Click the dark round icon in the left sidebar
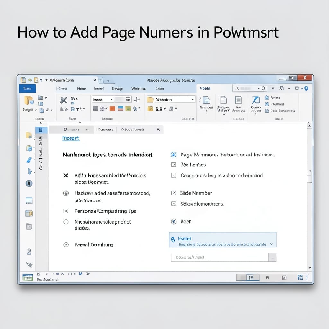 point(29,183)
